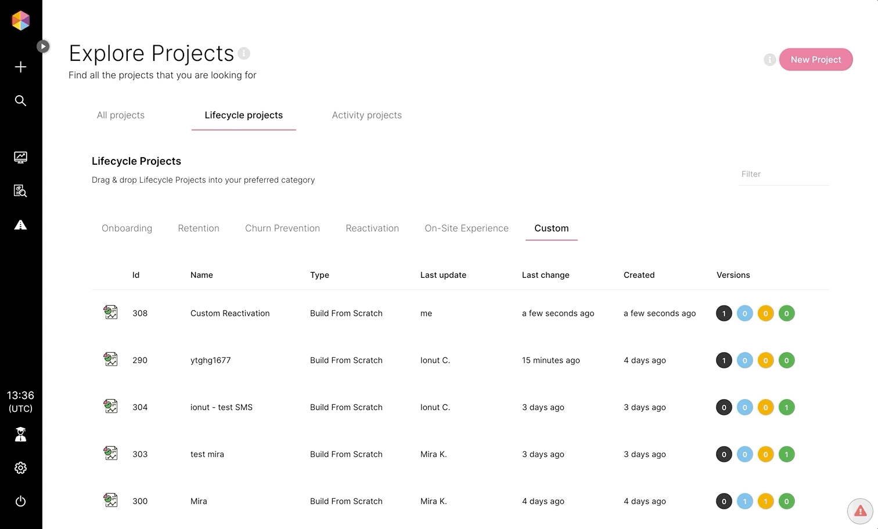Switch to the All projects tab
Screen dimensions: 878x529
121,115
